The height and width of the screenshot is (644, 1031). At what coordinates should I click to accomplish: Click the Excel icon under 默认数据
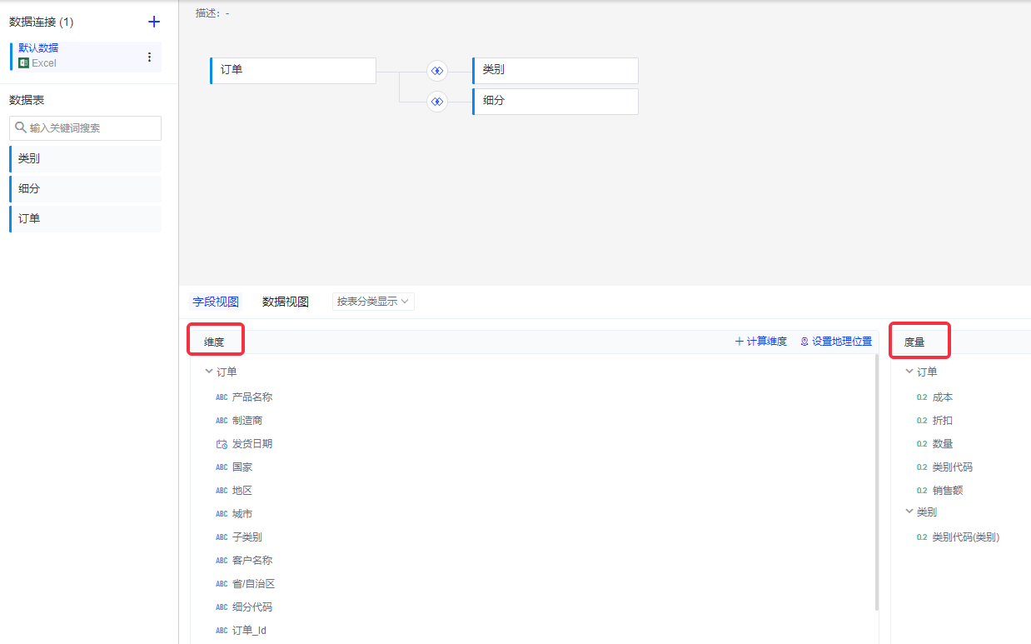(x=23, y=63)
